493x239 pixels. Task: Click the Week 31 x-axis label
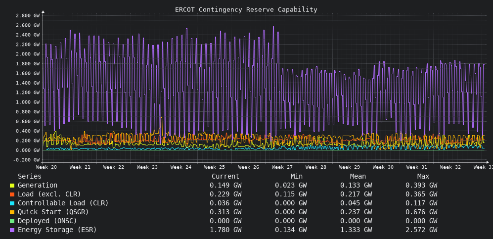(416, 167)
